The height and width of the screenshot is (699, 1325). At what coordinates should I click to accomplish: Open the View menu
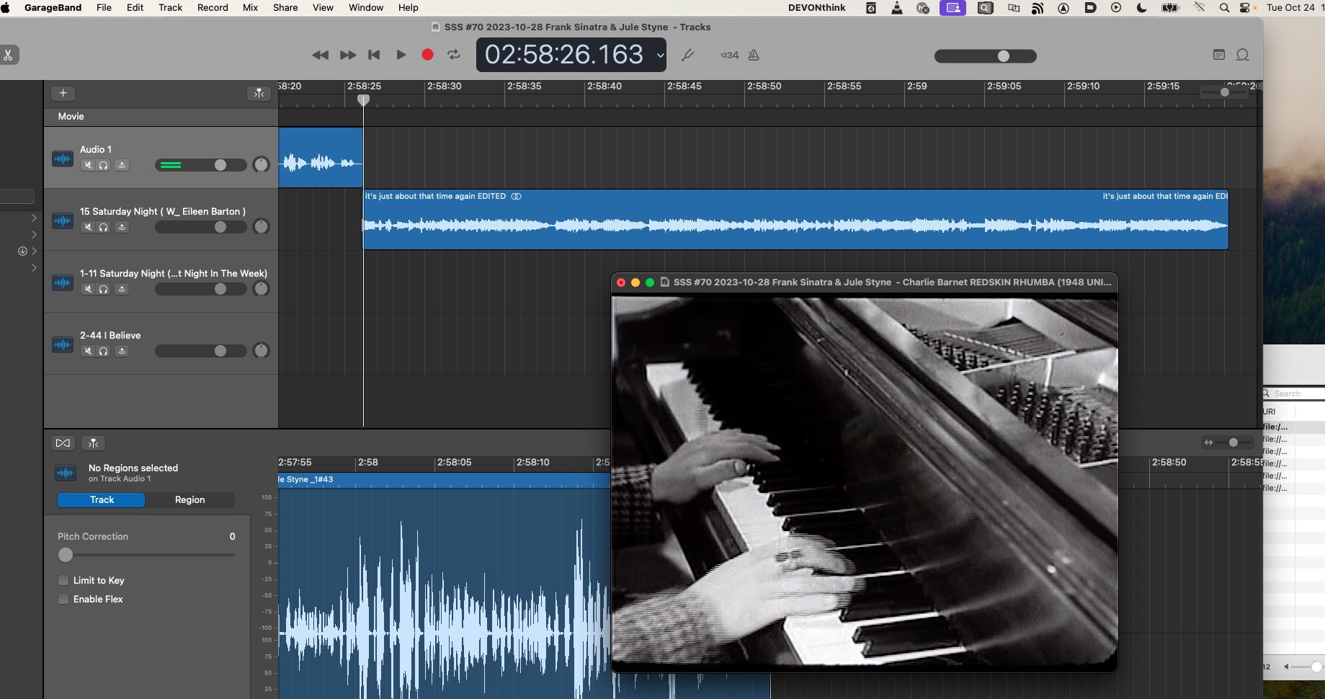(x=323, y=7)
